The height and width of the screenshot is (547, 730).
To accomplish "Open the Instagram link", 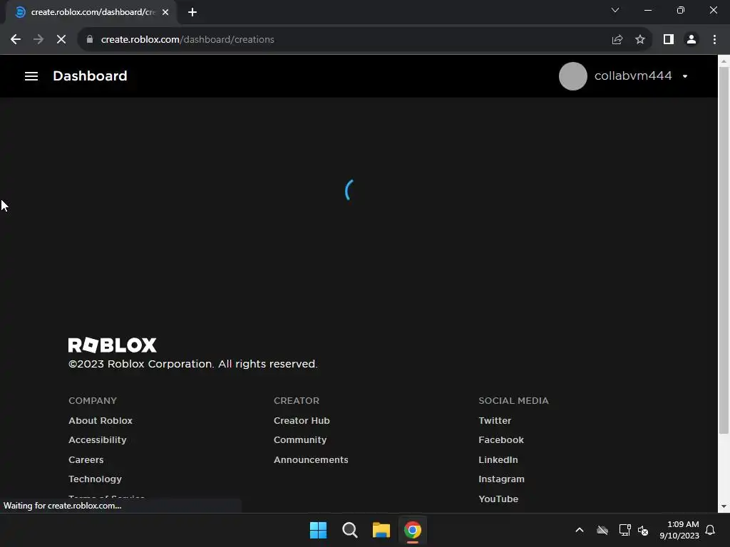I will [x=501, y=479].
